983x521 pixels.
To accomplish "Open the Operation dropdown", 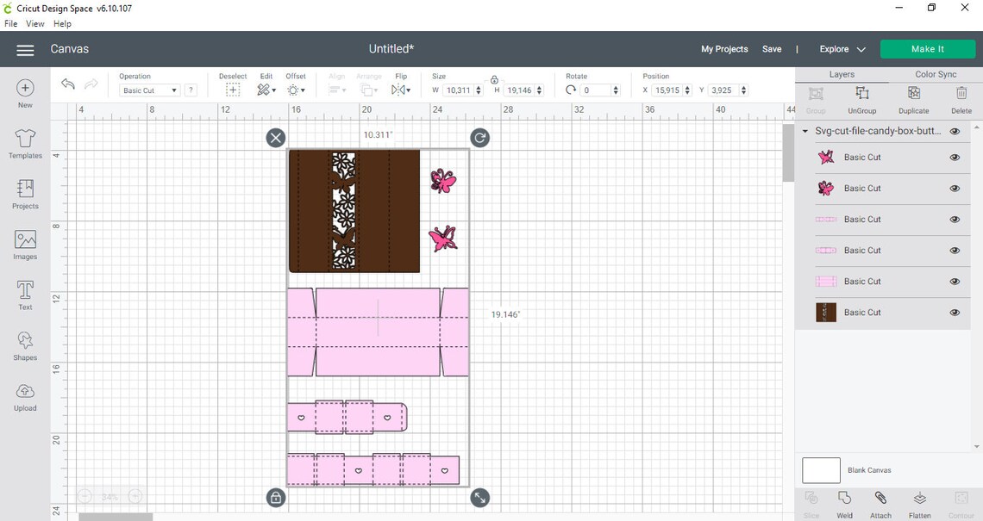I will pyautogui.click(x=148, y=90).
